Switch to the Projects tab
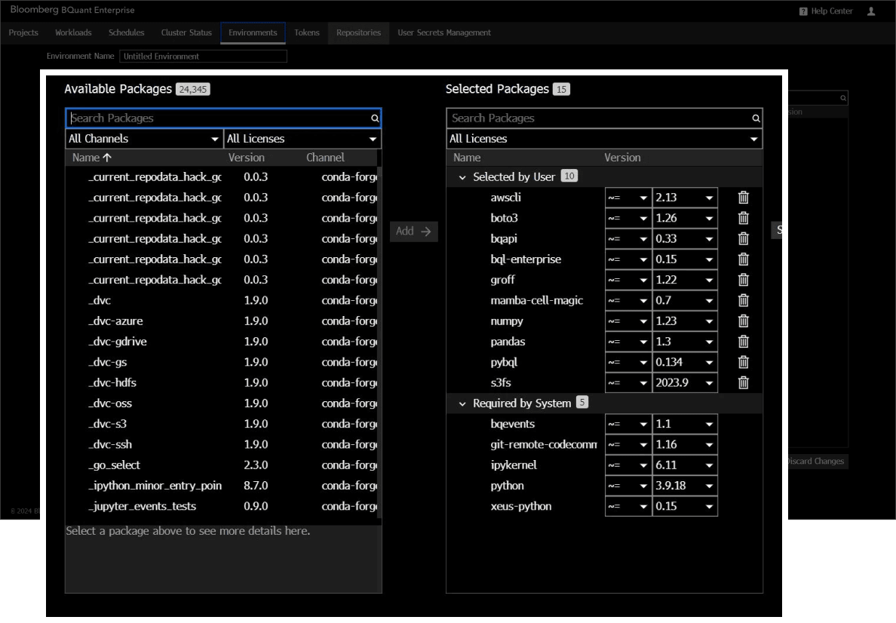The width and height of the screenshot is (896, 623). click(x=23, y=32)
